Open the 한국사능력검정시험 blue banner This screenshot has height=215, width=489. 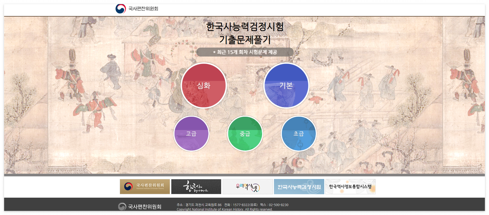[x=299, y=187]
